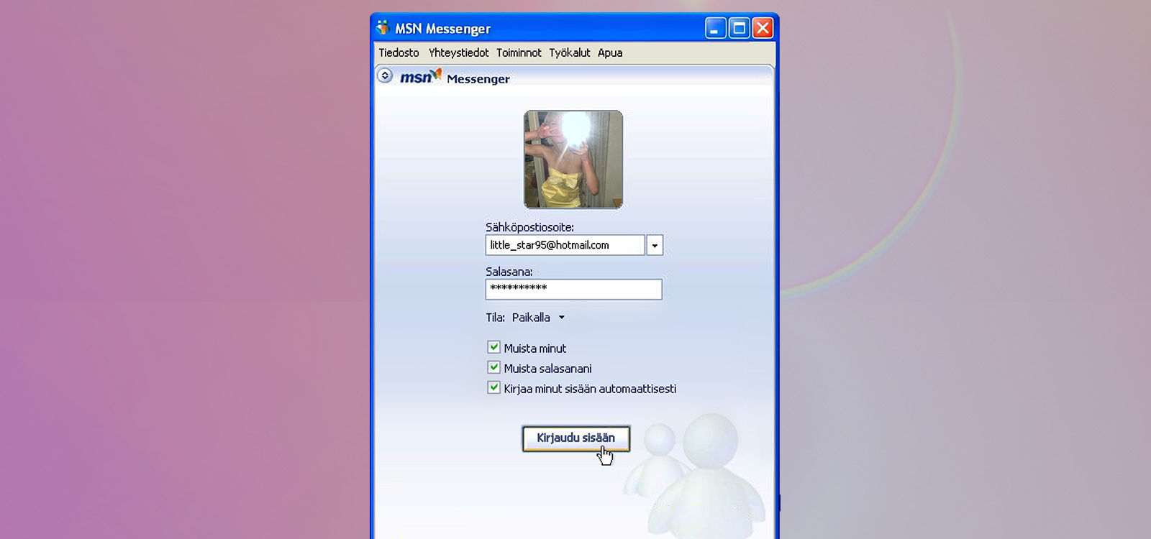The width and height of the screenshot is (1151, 539).
Task: Click the msn butterfly logo
Action: click(x=421, y=76)
